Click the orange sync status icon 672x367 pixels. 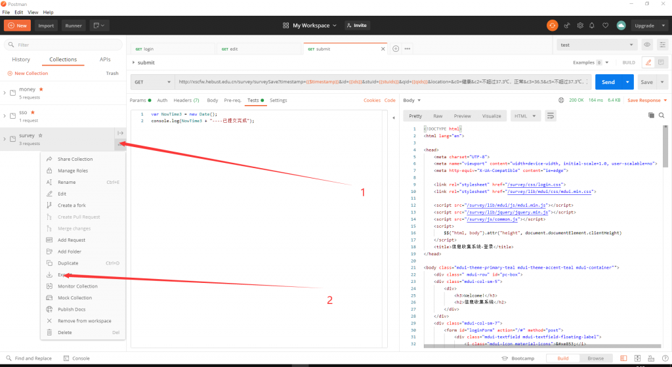click(553, 26)
